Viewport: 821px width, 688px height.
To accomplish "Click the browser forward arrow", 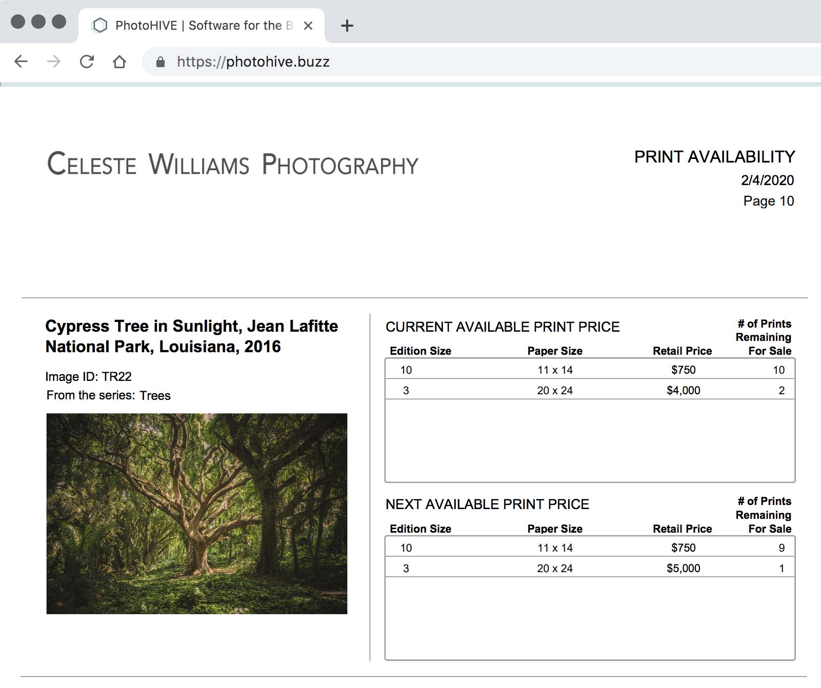I will pyautogui.click(x=54, y=62).
